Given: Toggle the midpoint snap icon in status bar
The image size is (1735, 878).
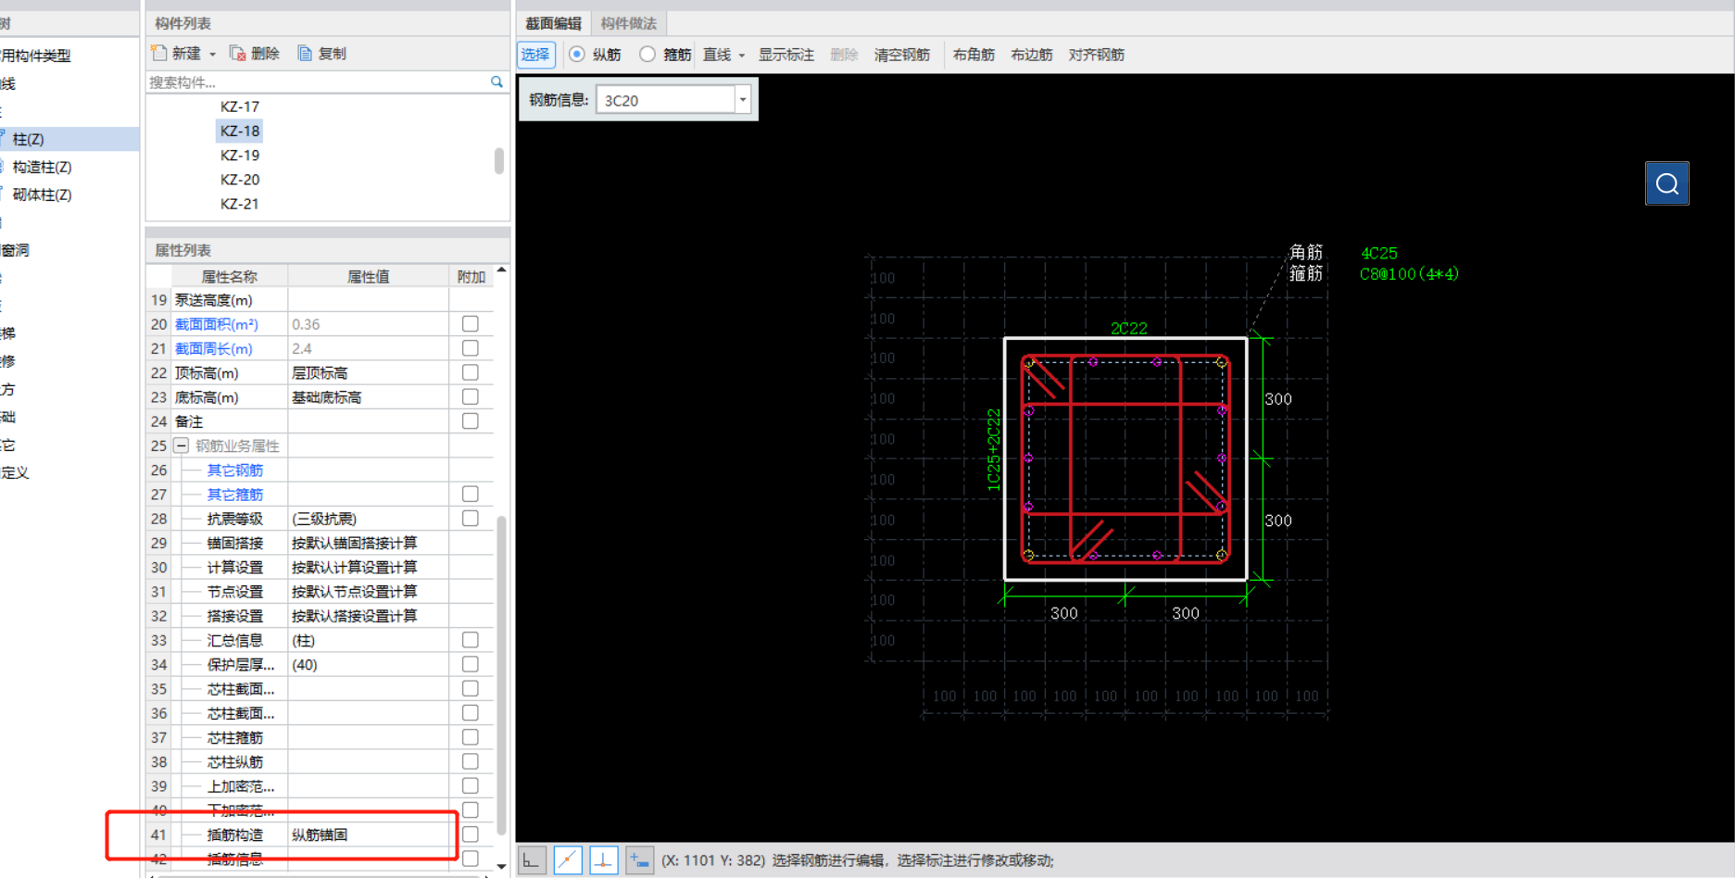Looking at the screenshot, I should (x=568, y=860).
